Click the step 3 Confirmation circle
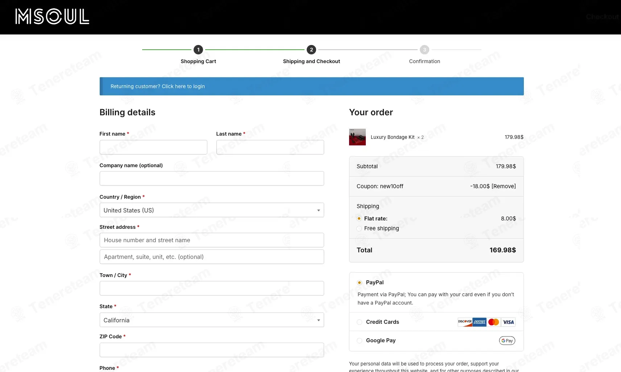This screenshot has width=621, height=372. [425, 50]
